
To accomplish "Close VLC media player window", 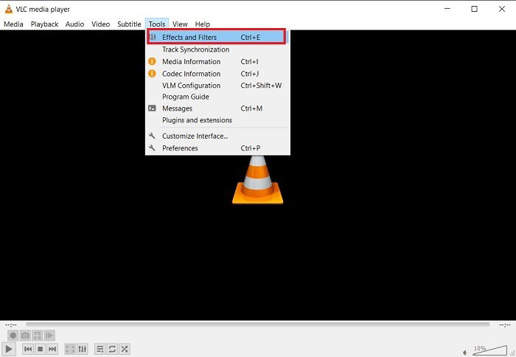I will coord(502,9).
